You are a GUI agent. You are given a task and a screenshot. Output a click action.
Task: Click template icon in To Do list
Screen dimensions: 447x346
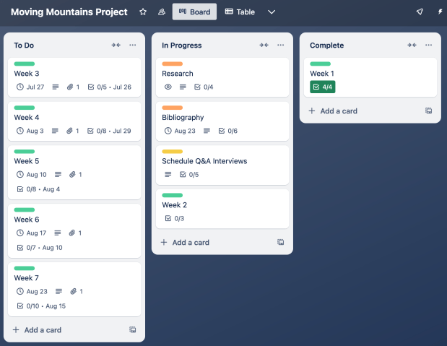[133, 330]
